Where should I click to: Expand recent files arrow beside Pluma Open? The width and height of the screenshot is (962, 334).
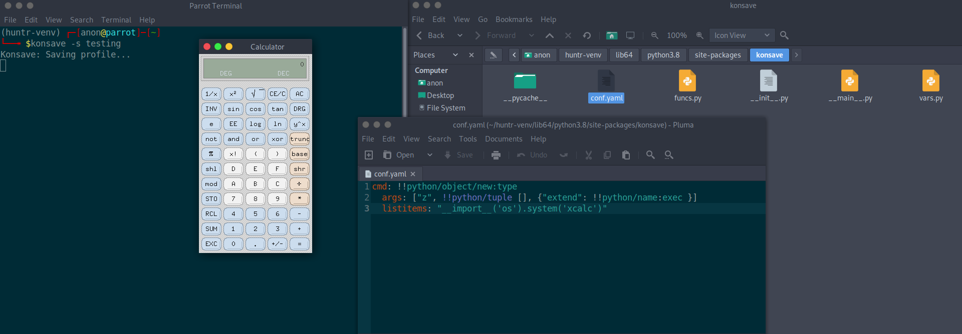coord(430,155)
